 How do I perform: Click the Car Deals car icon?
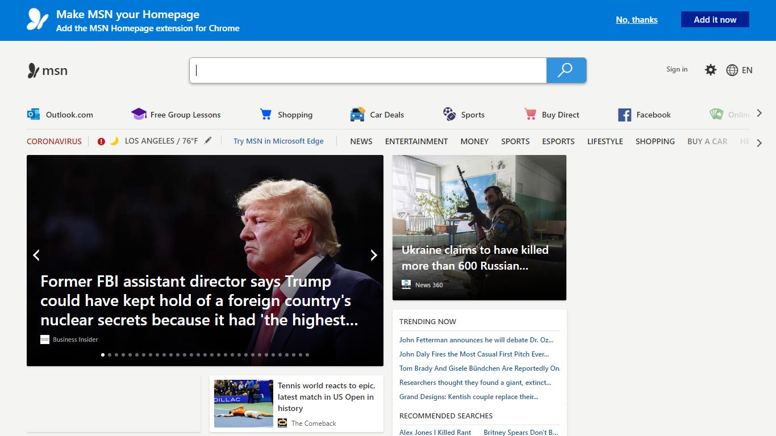357,114
